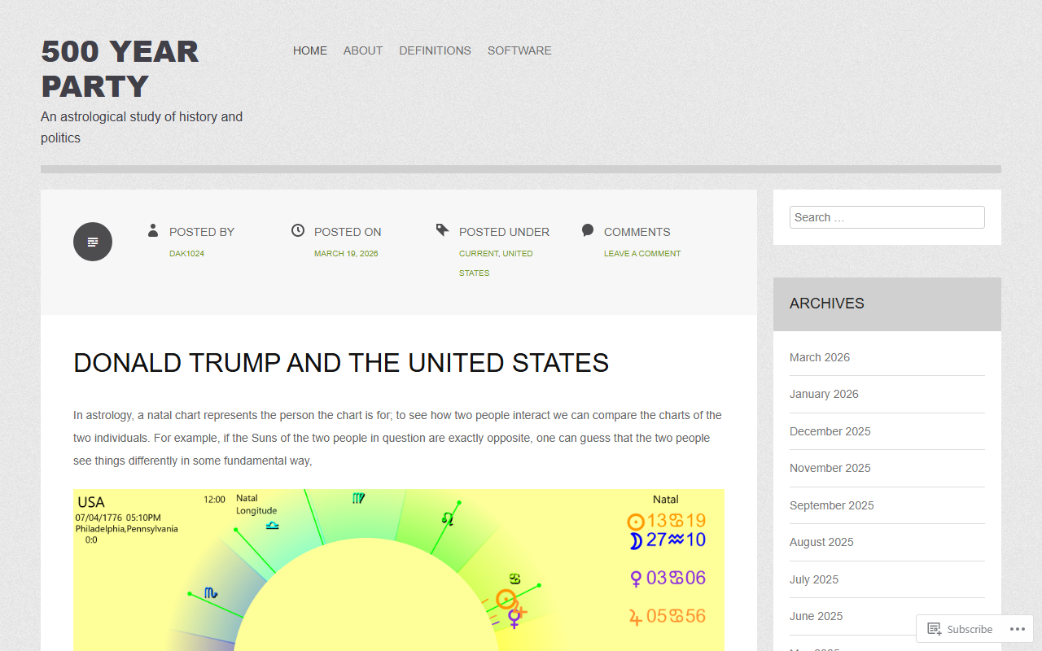This screenshot has width=1042, height=651.
Task: Open the Current category link
Action: click(x=479, y=254)
